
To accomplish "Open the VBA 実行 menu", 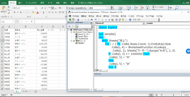I will click(123, 16).
